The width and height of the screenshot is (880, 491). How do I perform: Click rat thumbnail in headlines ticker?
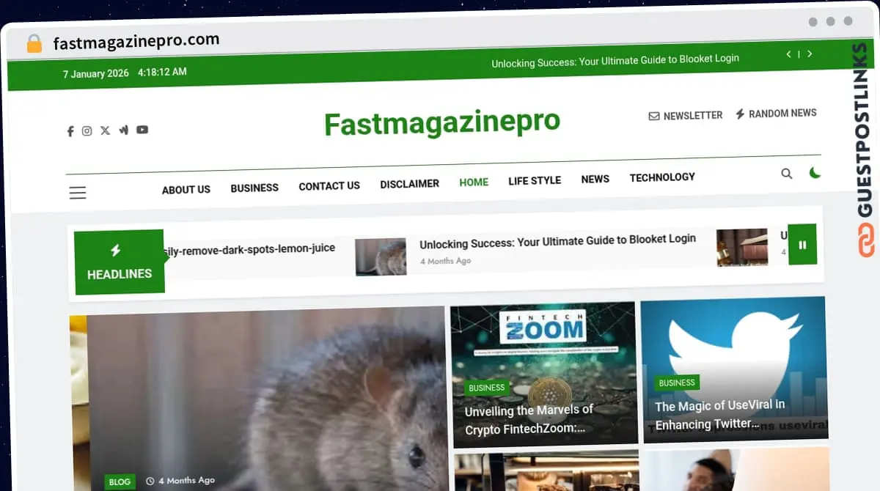[x=381, y=256]
